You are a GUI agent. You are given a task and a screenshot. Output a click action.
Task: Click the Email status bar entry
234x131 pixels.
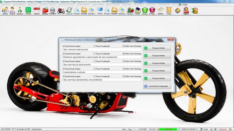point(206,129)
